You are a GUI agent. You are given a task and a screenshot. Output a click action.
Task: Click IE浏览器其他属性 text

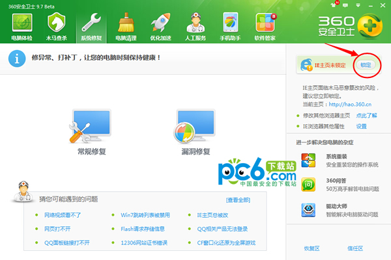pyautogui.click(x=323, y=126)
